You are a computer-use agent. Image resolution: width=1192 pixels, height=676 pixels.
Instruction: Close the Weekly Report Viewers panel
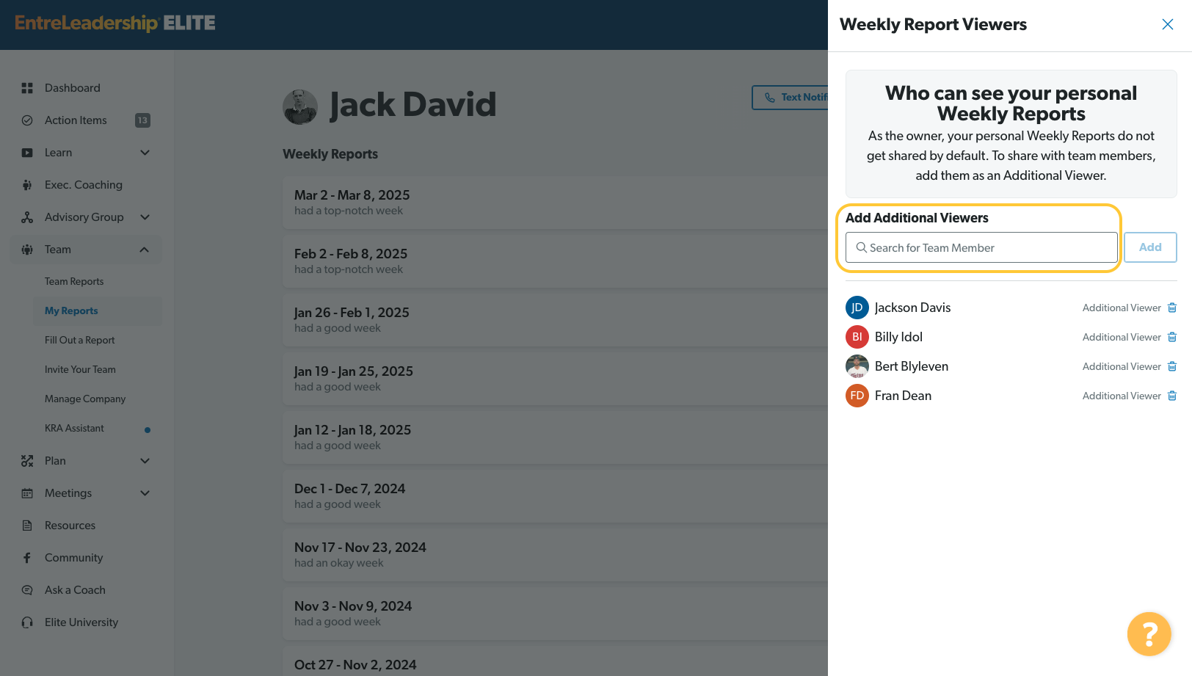[x=1168, y=24]
